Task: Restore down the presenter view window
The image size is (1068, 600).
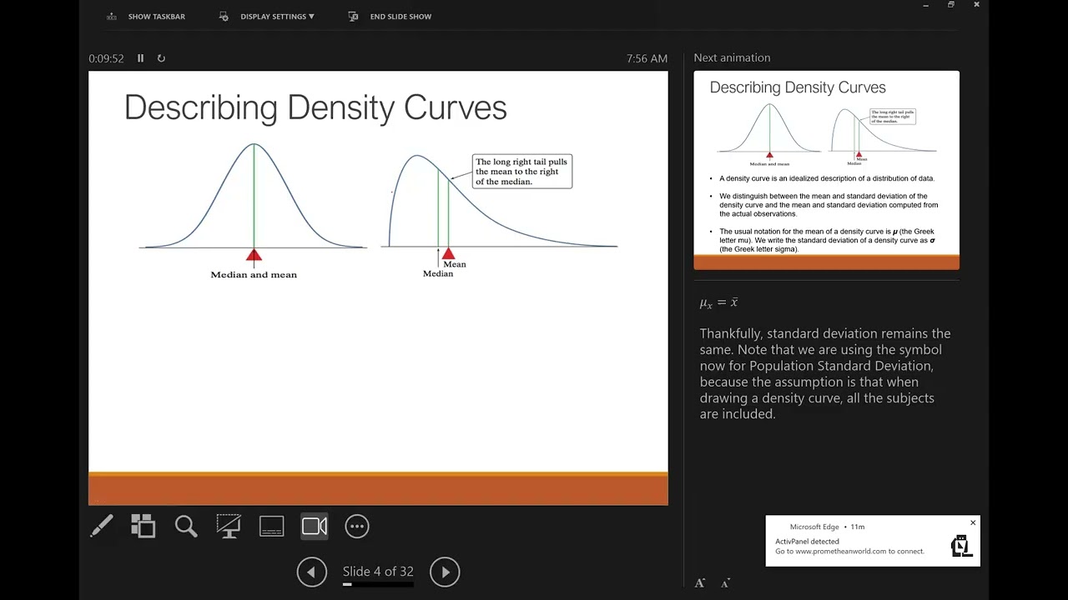Action: pyautogui.click(x=950, y=5)
